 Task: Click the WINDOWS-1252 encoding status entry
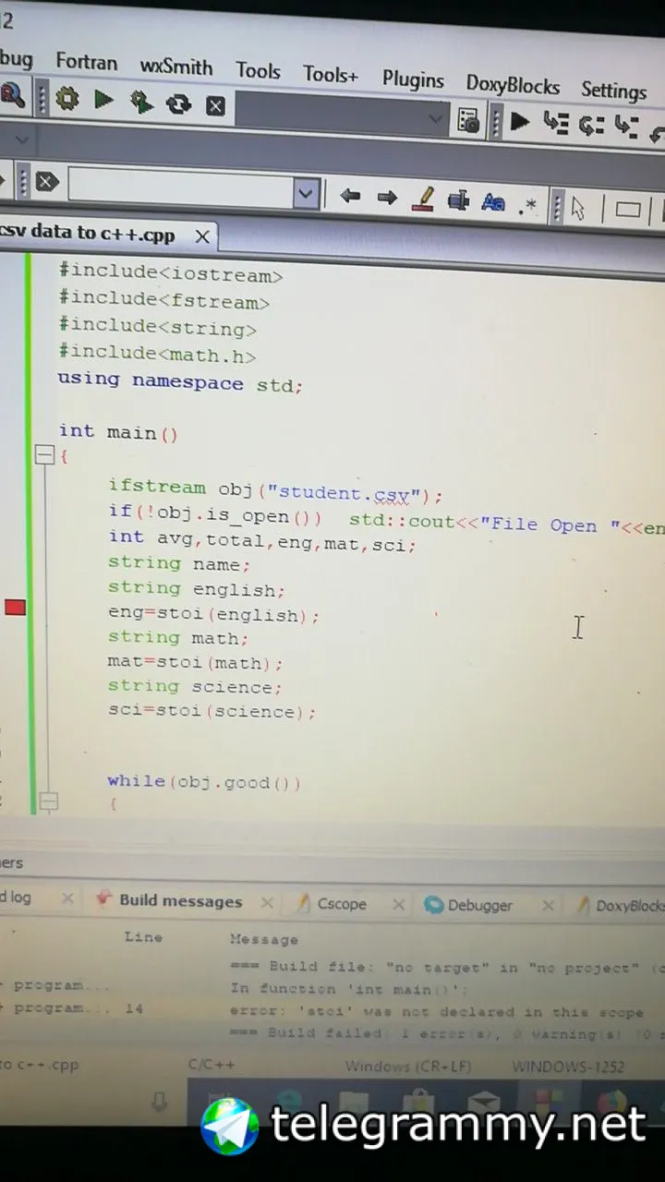click(x=568, y=1067)
